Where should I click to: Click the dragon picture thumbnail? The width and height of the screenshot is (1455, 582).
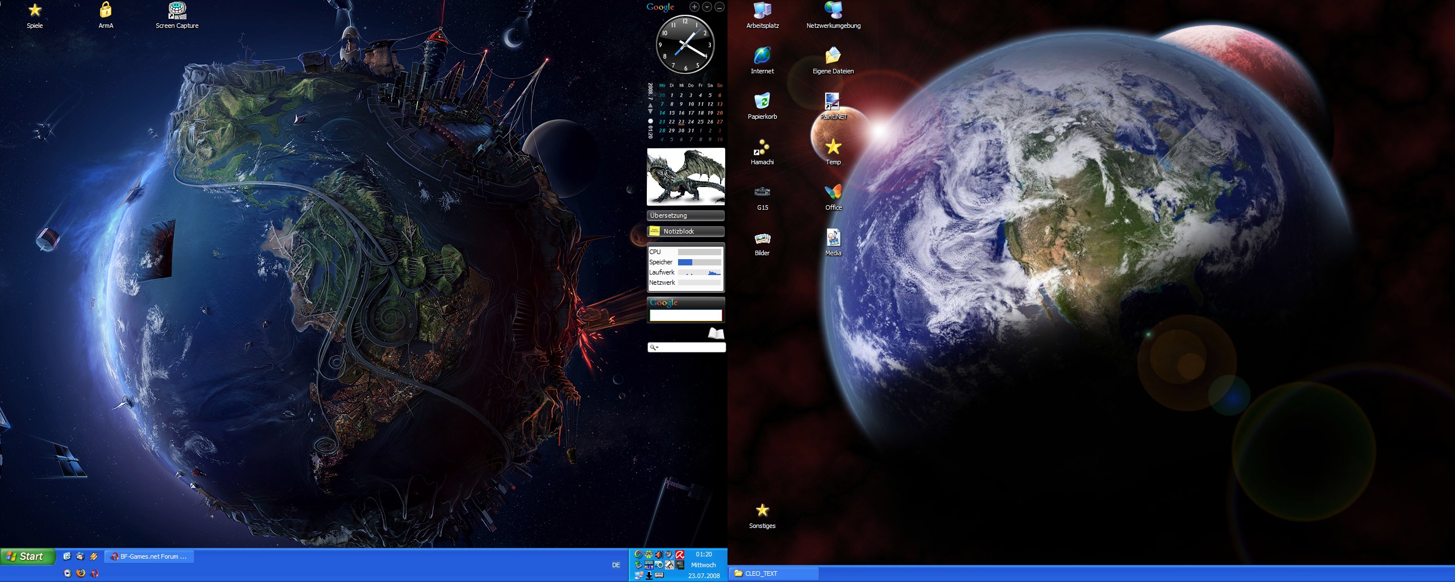[x=685, y=177]
